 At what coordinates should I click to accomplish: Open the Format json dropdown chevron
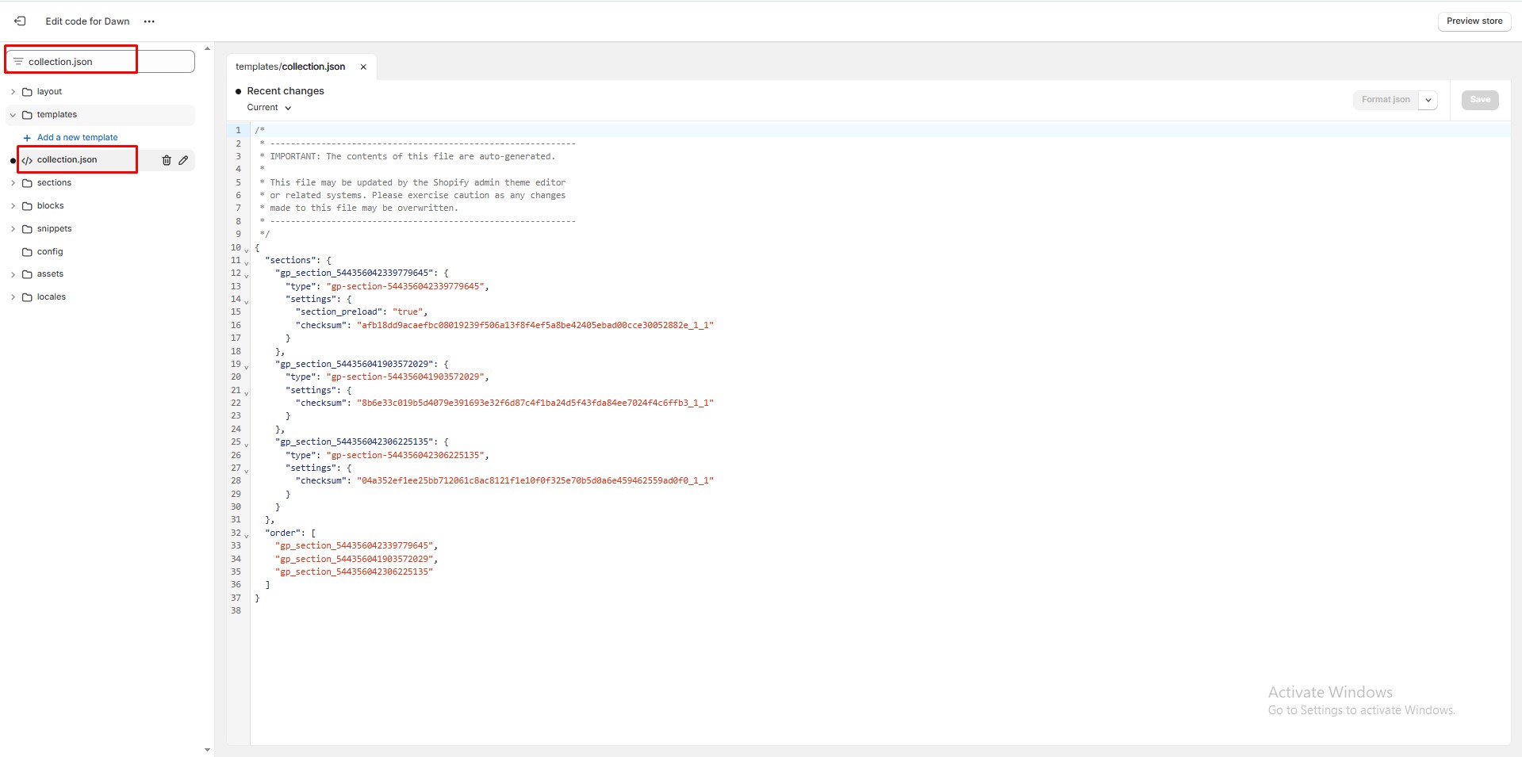click(1428, 100)
